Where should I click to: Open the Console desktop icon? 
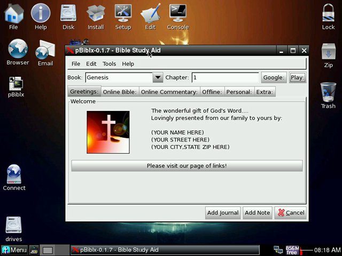coord(178,17)
